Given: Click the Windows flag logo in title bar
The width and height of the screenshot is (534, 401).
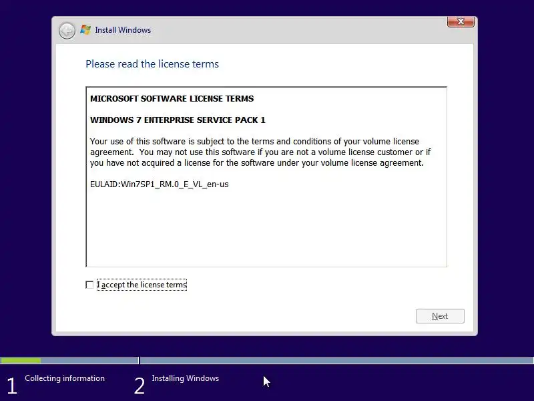Looking at the screenshot, I should pyautogui.click(x=85, y=30).
